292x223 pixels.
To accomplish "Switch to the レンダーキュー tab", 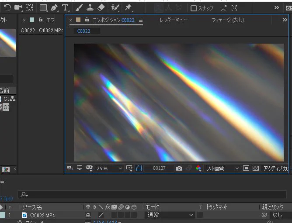I will (174, 20).
